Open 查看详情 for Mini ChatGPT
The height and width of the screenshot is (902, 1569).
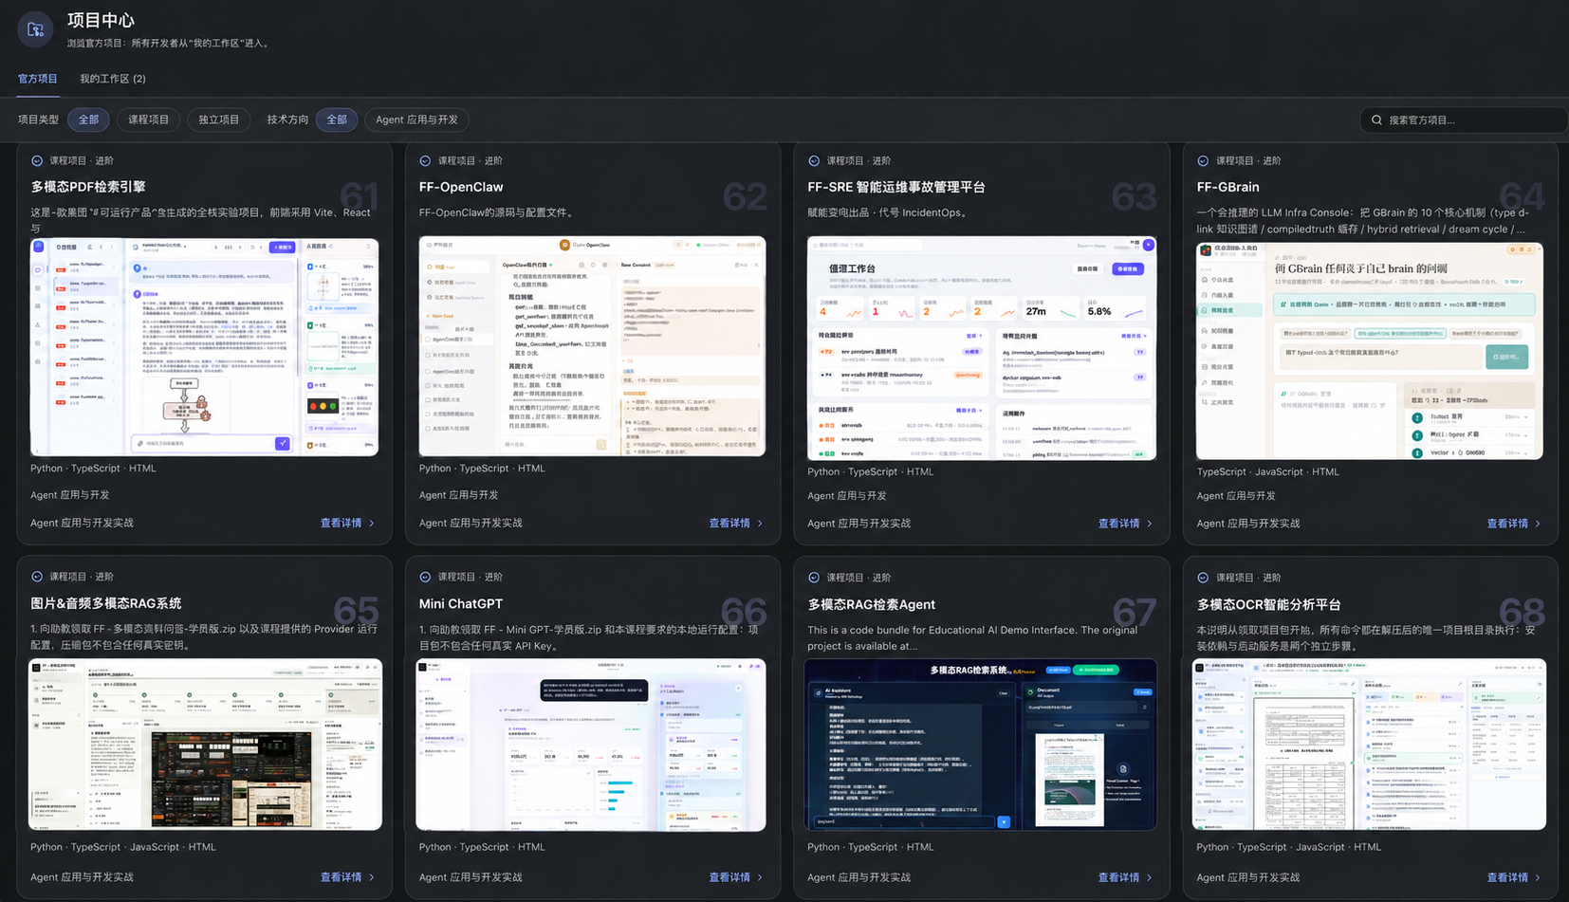[736, 877]
